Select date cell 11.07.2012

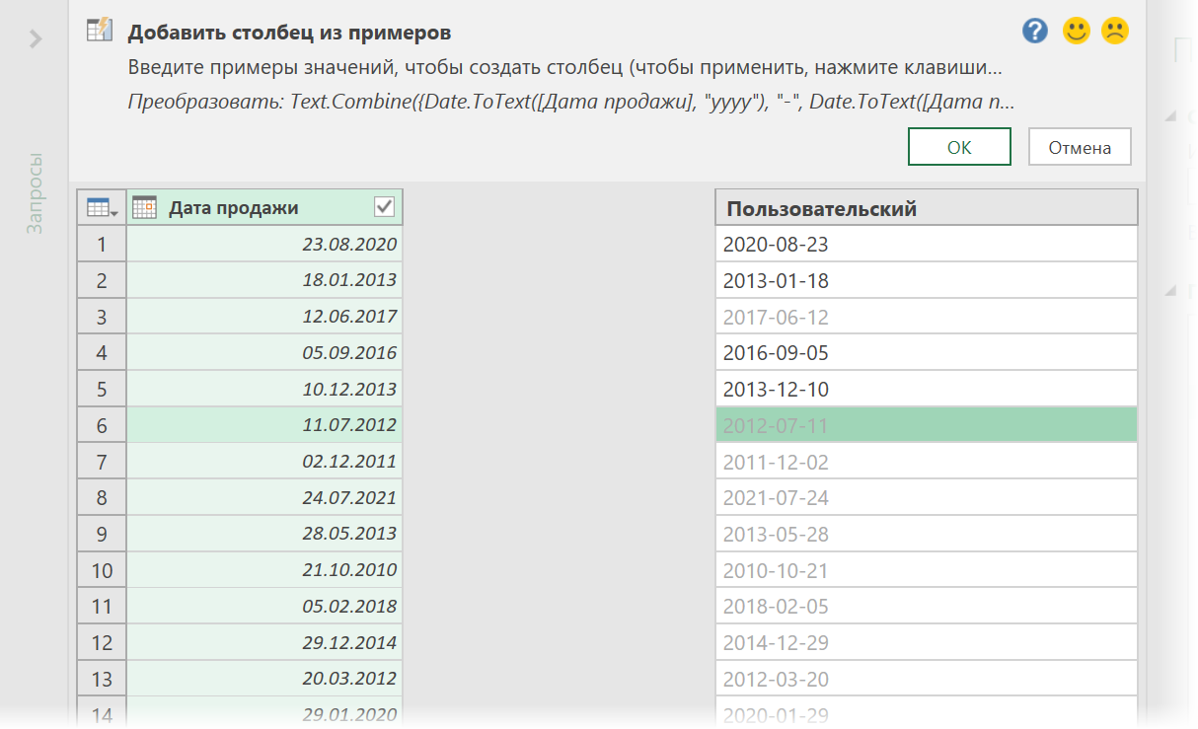coord(264,425)
